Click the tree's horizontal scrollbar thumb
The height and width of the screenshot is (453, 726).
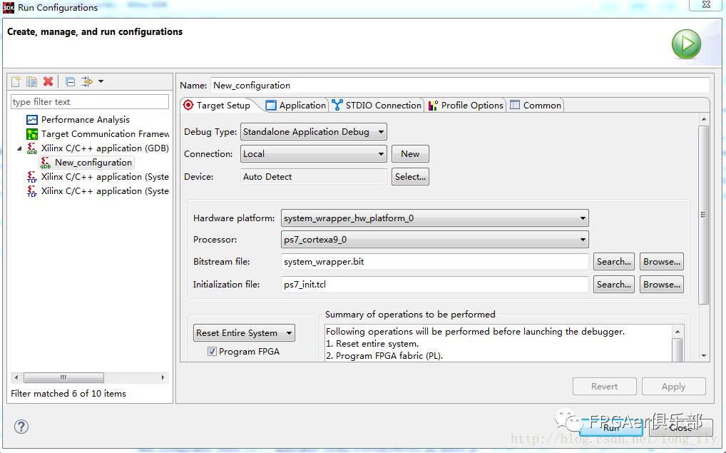[63, 377]
